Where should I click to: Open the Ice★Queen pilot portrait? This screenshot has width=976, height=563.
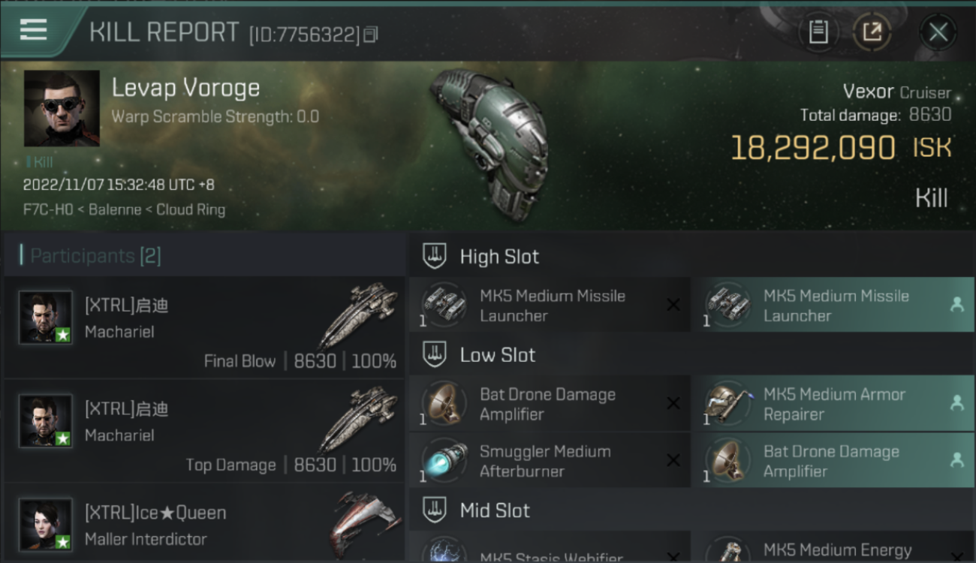pyautogui.click(x=46, y=525)
